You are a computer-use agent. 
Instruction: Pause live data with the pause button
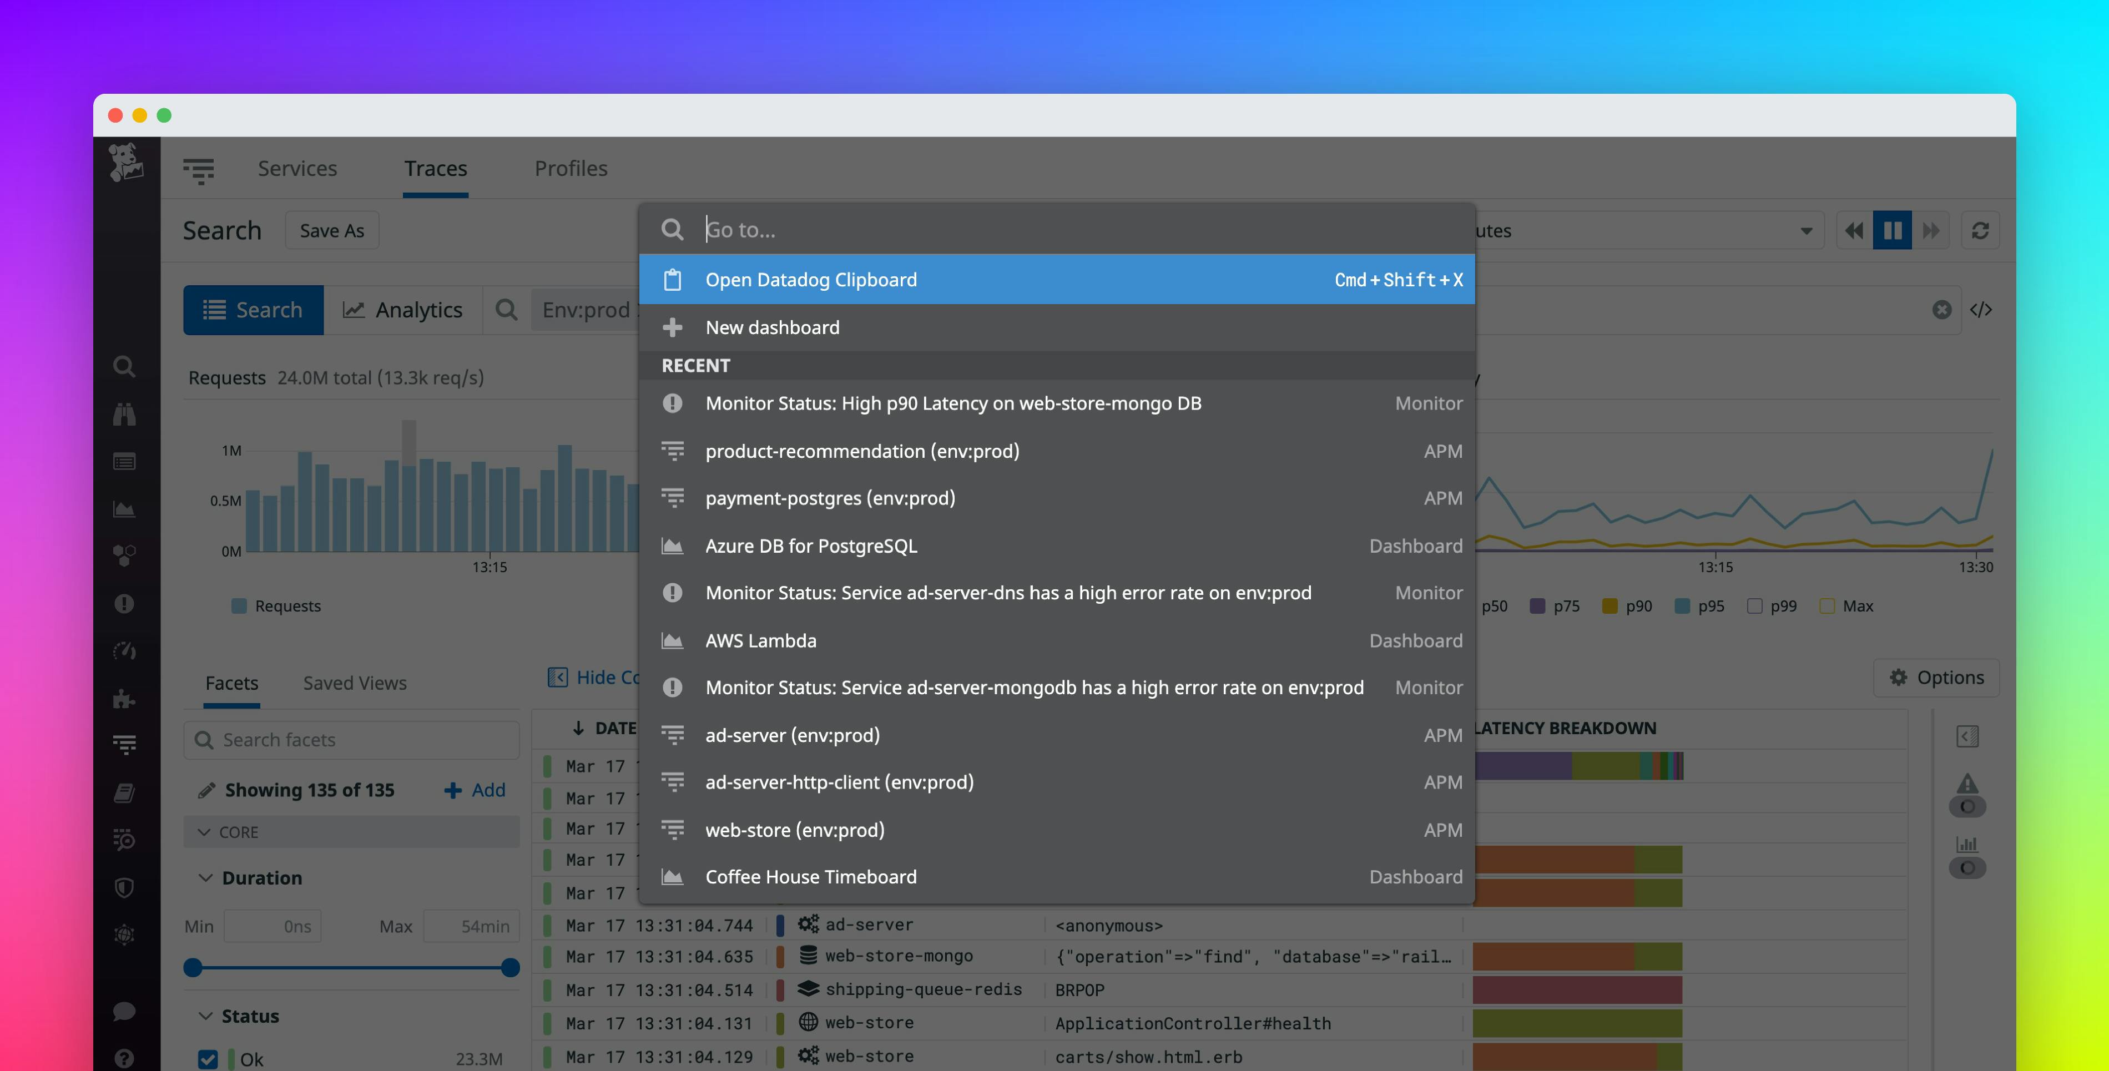1892,230
